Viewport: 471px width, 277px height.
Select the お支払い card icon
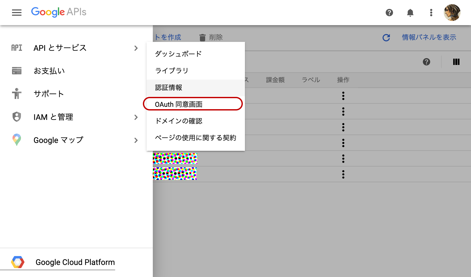click(x=16, y=70)
